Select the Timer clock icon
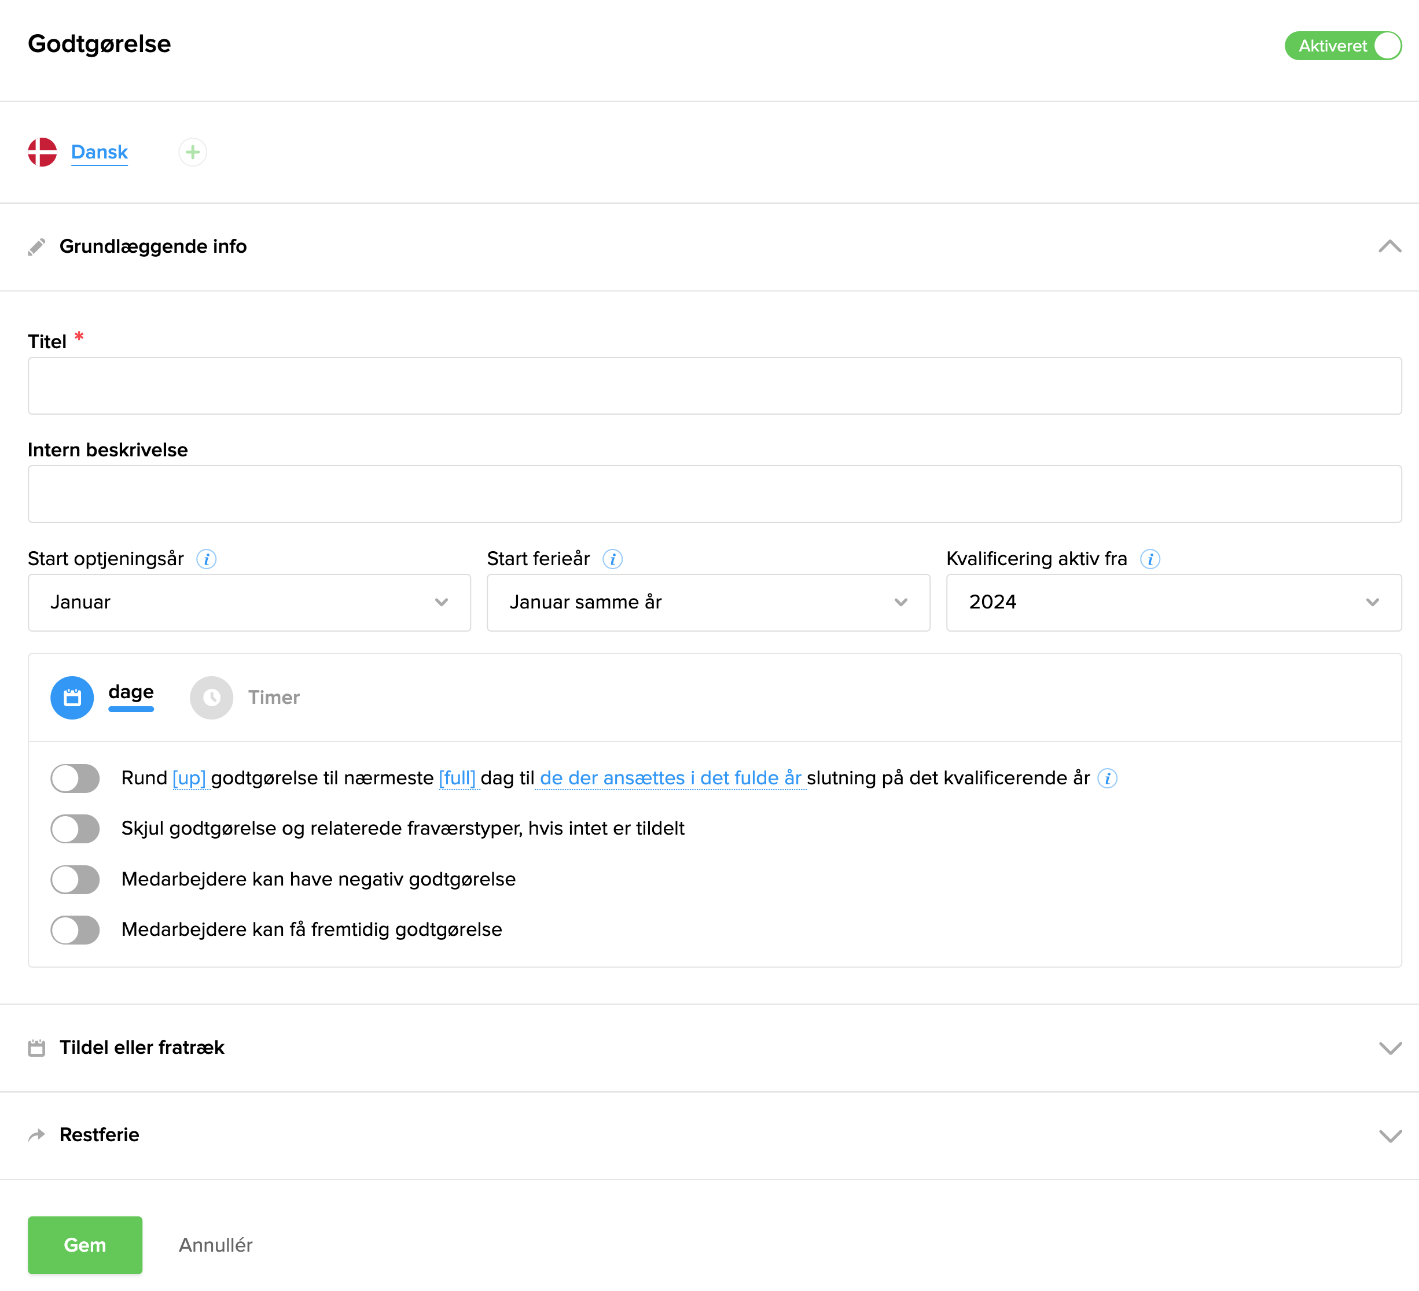This screenshot has height=1291, width=1419. point(211,697)
